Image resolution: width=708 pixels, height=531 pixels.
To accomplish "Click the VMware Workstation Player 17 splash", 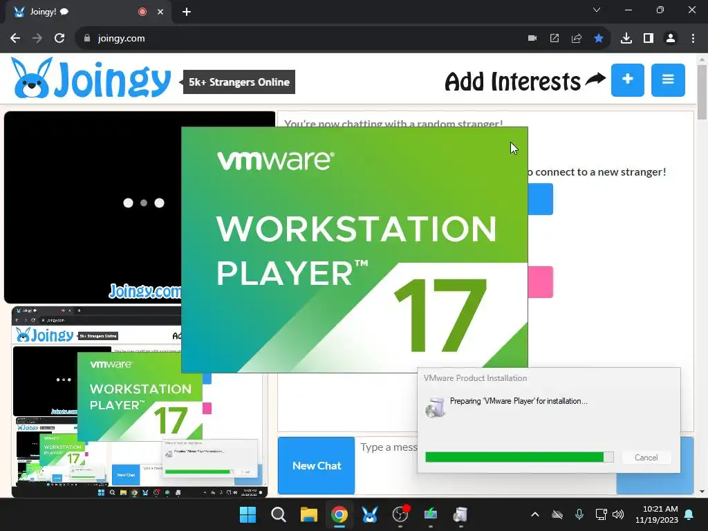I will [355, 250].
